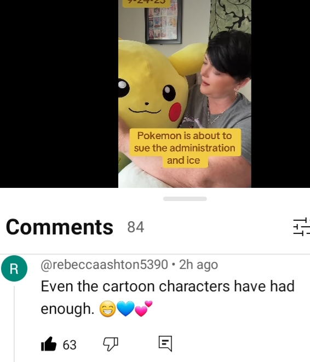
Task: Tap the green R profile avatar
Action: point(14,268)
